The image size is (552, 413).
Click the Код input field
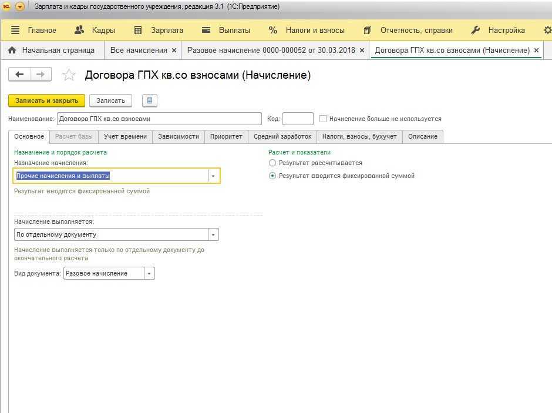[298, 119]
